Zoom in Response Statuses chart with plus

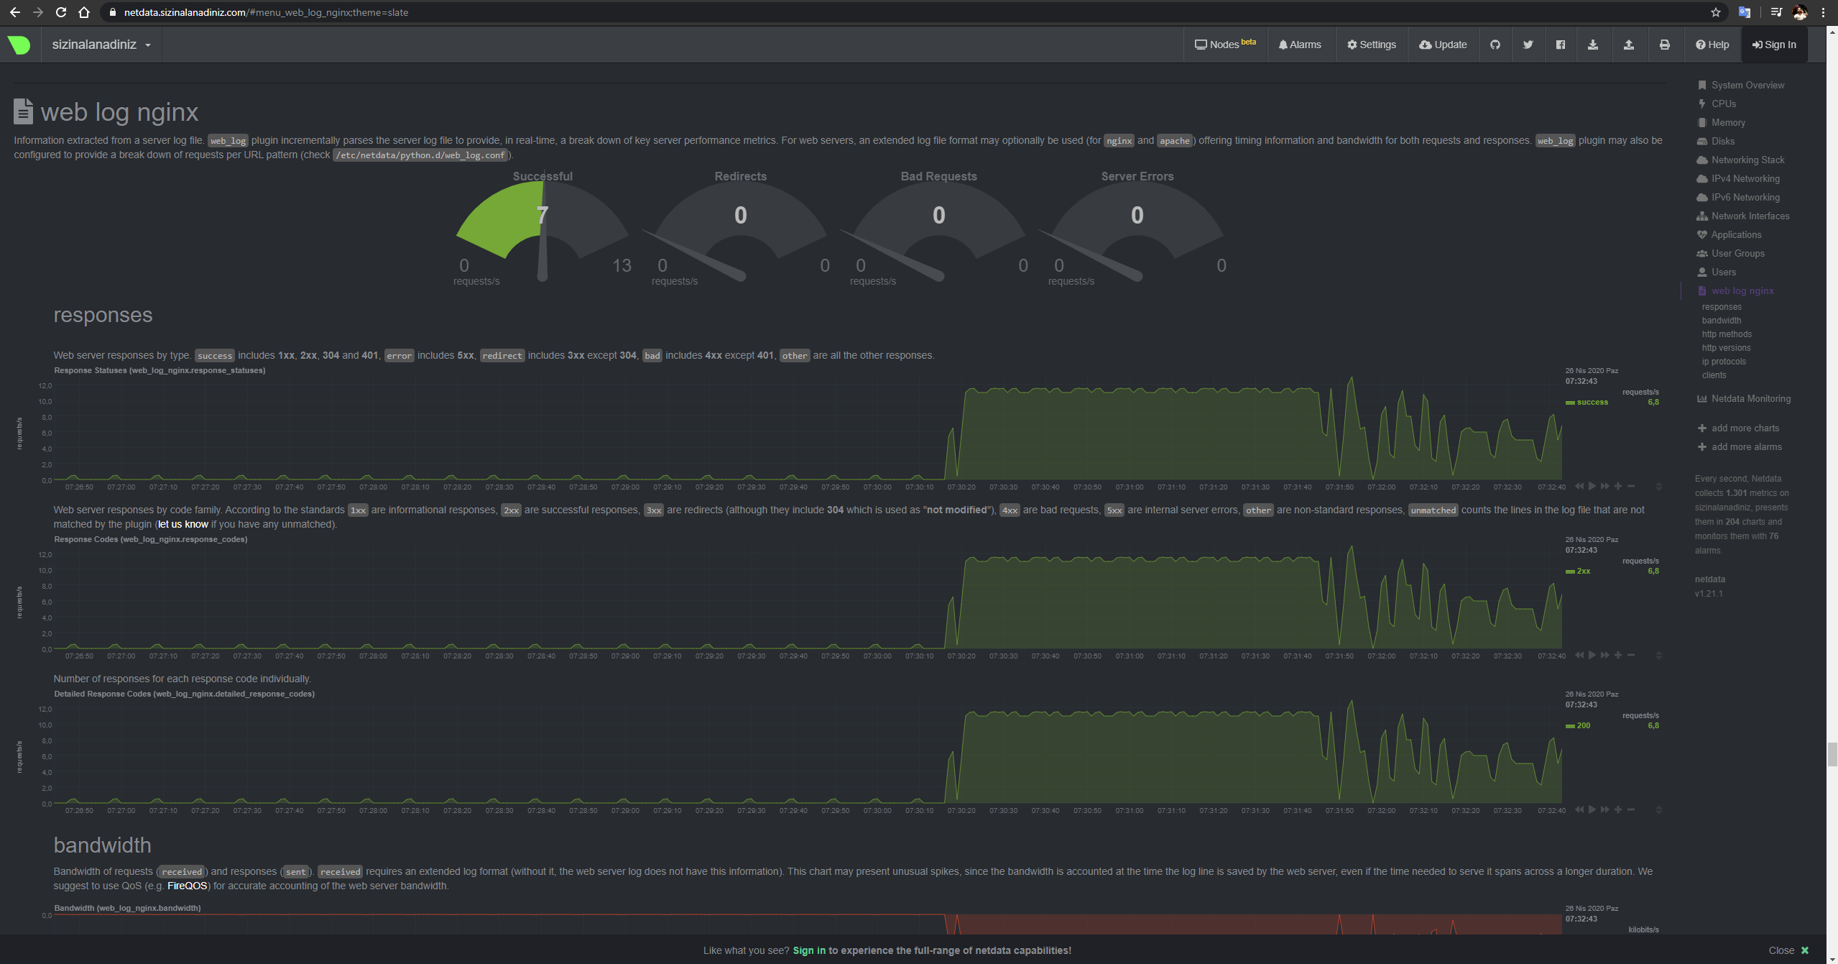pyautogui.click(x=1618, y=487)
